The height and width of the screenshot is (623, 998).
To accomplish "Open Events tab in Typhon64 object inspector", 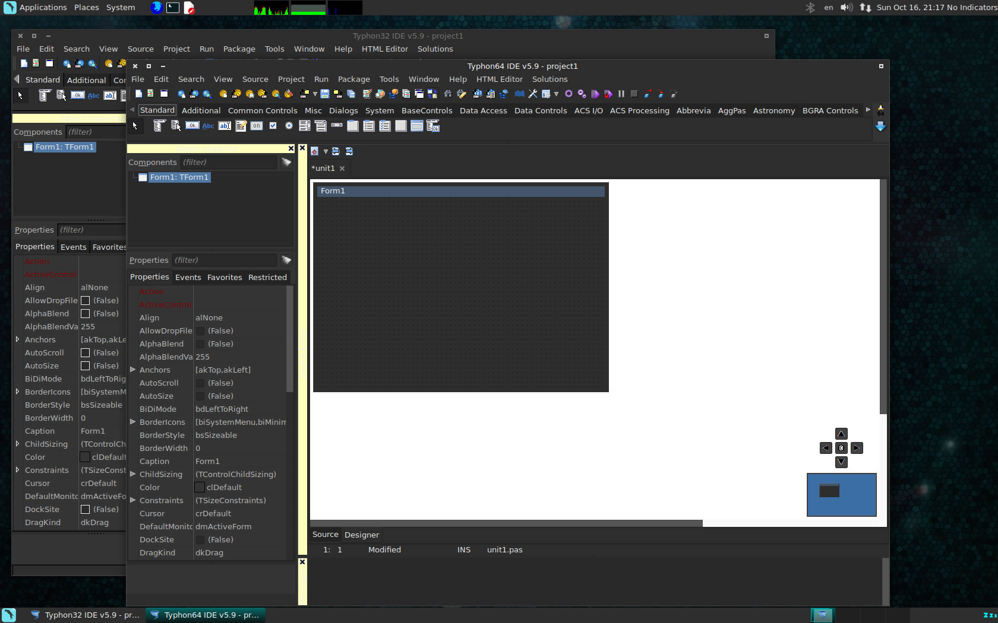I will point(188,277).
